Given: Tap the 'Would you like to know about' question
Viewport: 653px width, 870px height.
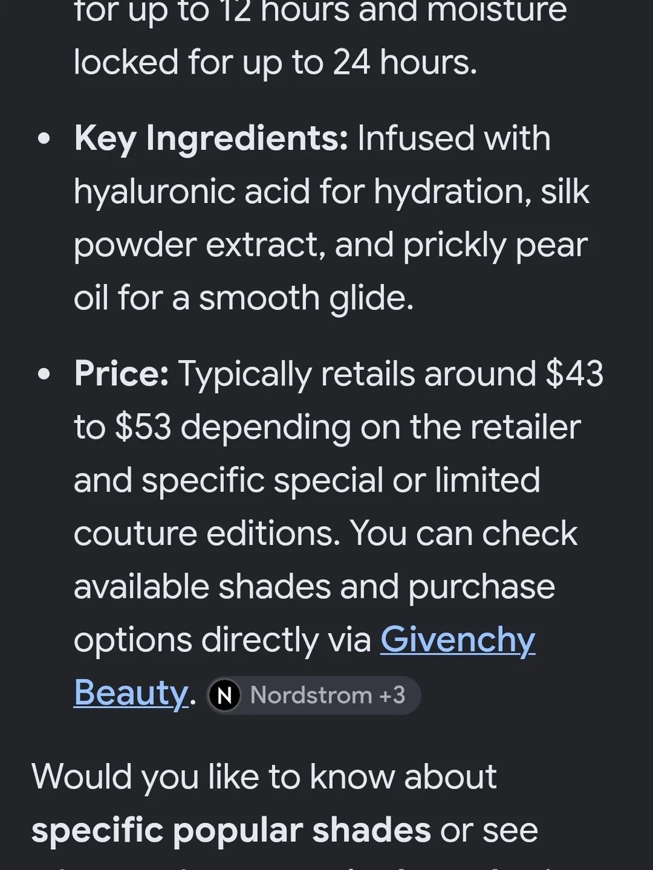Looking at the screenshot, I should point(264,777).
